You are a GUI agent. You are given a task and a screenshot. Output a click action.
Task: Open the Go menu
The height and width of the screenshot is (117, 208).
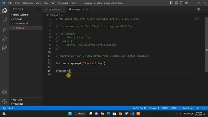coord(46,3)
